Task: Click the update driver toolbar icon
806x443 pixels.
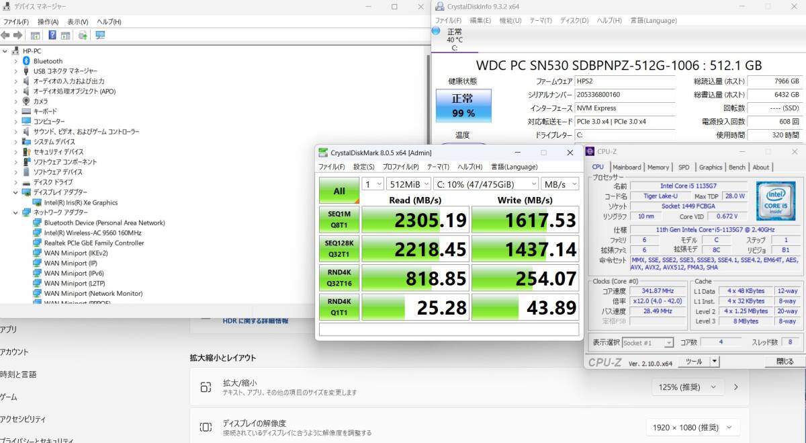Action: click(82, 35)
